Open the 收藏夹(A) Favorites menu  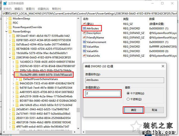(43, 9)
